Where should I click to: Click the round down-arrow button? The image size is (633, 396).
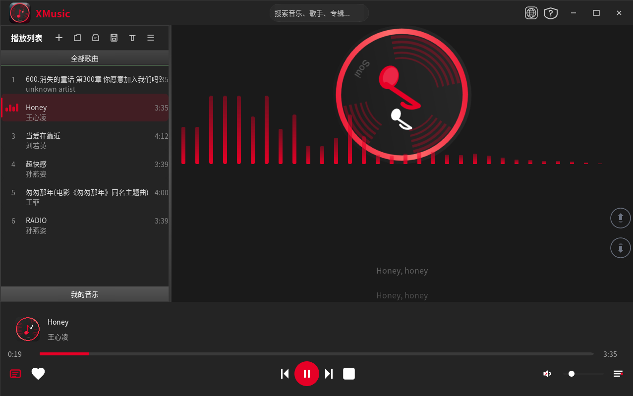coord(620,248)
